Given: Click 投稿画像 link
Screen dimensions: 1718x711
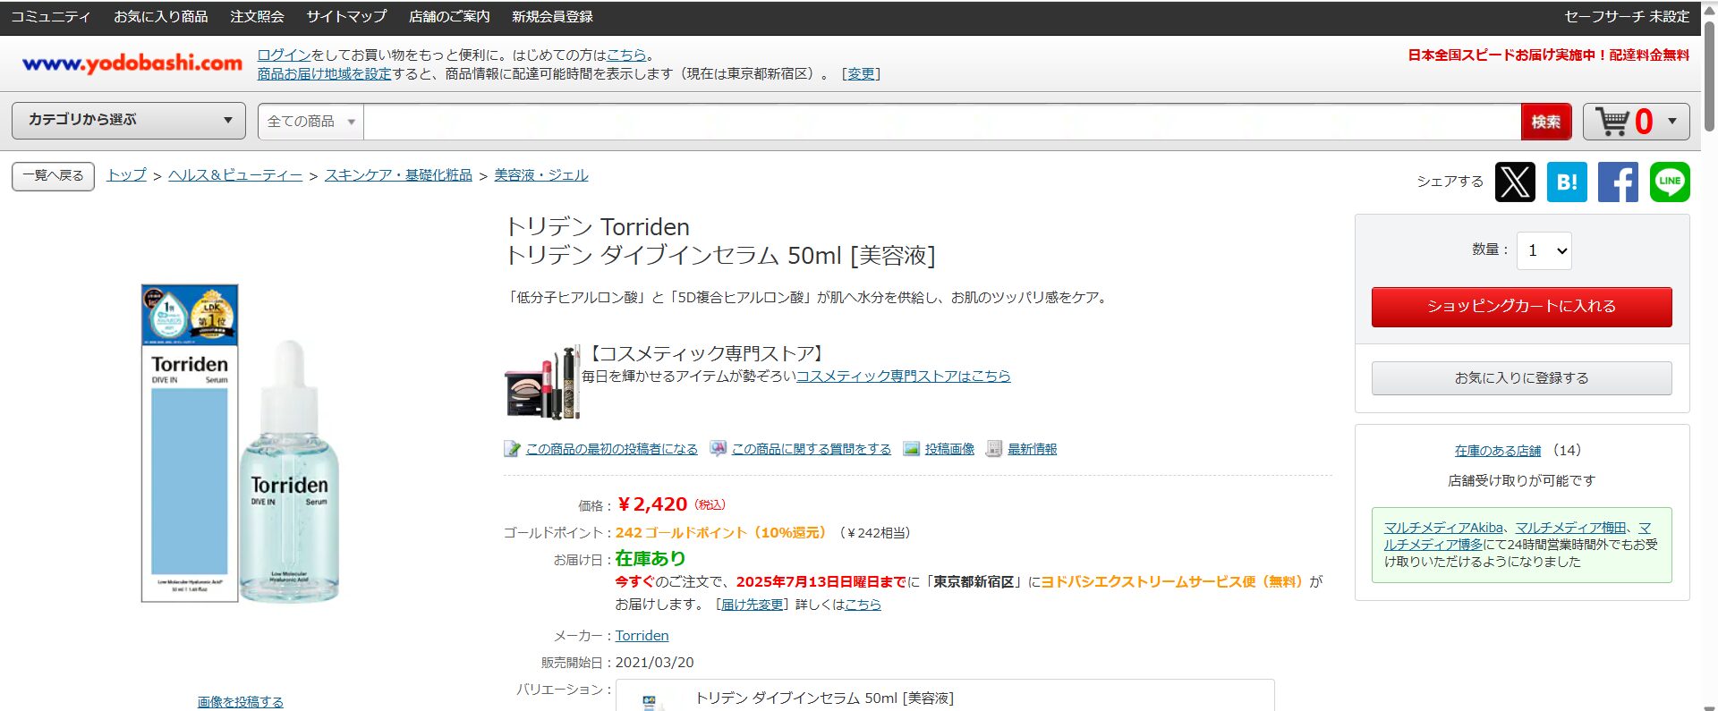Looking at the screenshot, I should click(949, 449).
